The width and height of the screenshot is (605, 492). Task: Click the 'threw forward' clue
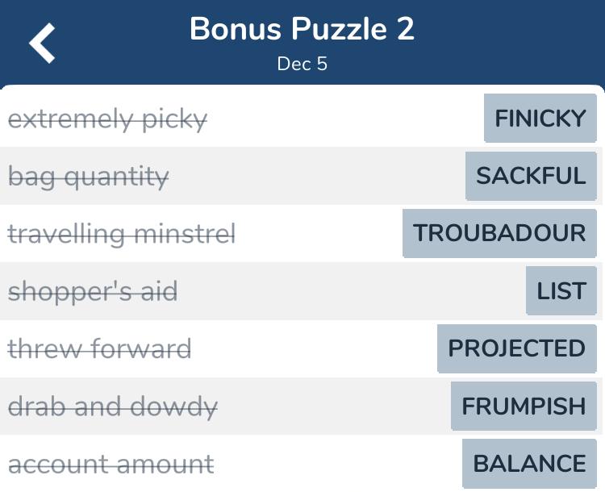click(99, 348)
